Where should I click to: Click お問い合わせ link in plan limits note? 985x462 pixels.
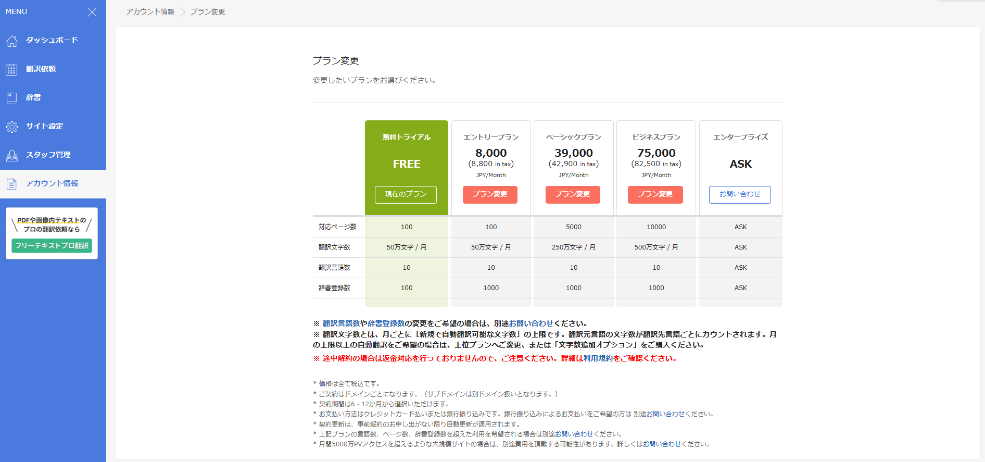click(574, 434)
